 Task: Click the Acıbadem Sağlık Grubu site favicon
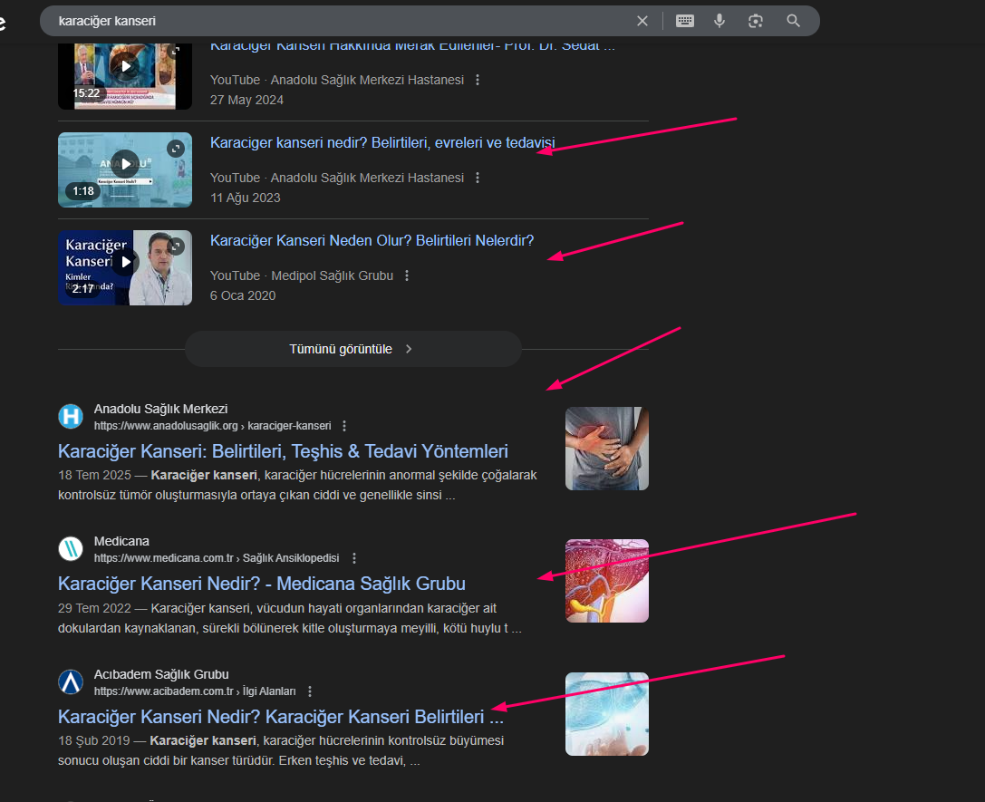71,682
